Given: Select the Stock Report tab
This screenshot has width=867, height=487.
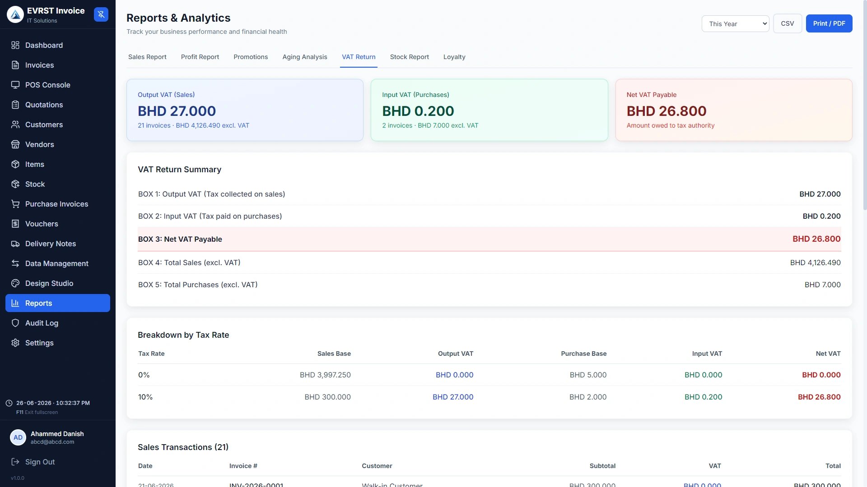Looking at the screenshot, I should click(x=410, y=57).
